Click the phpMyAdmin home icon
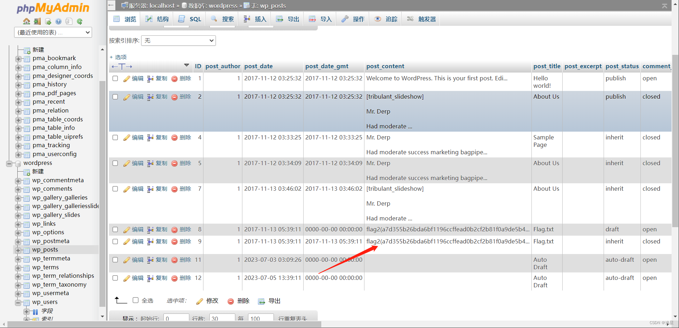This screenshot has height=328, width=679. pos(27,21)
